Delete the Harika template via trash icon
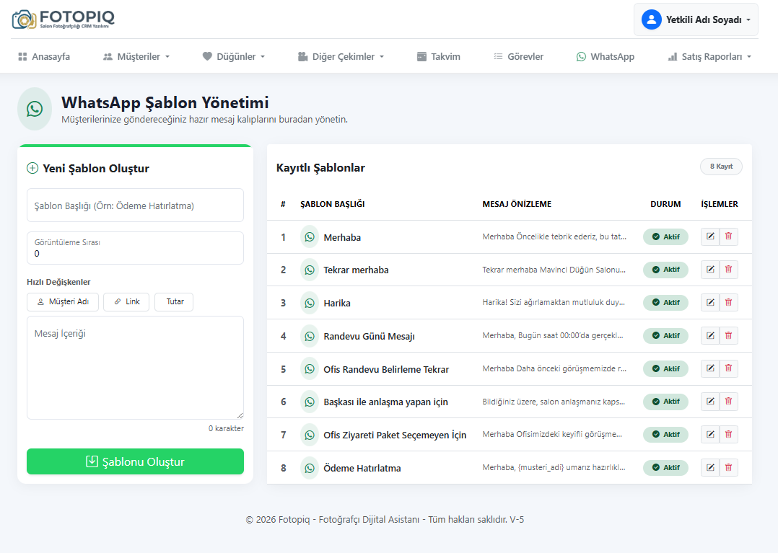 click(x=728, y=303)
